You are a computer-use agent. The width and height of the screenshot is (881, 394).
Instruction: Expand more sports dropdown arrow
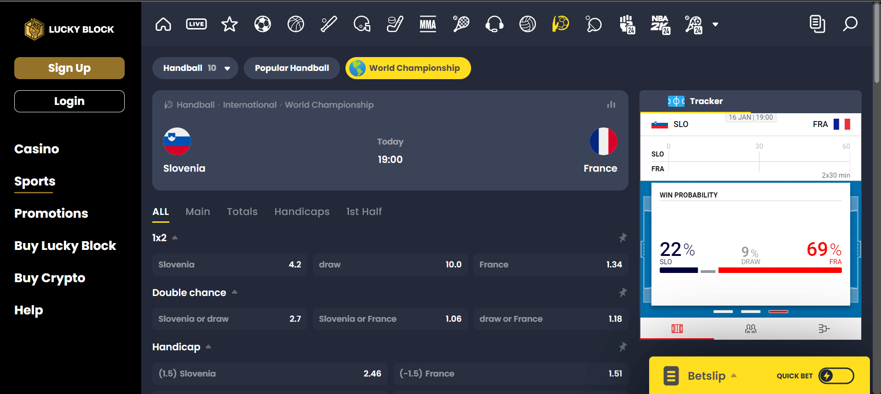(x=715, y=24)
